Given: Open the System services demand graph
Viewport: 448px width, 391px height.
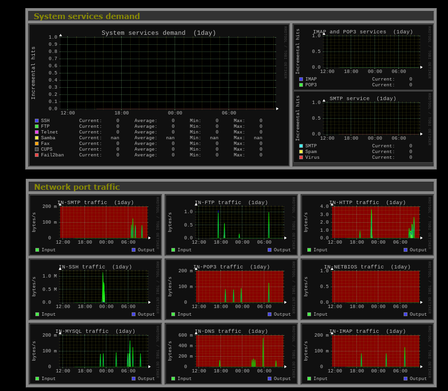Looking at the screenshot, I should (159, 72).
